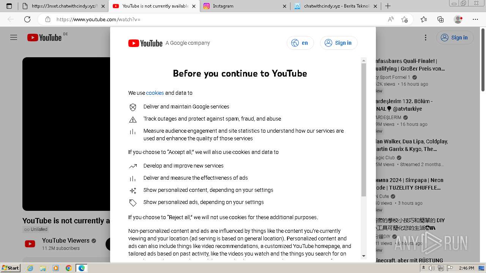Open Action Center flag tray icon
Screen dimensions: 486x273
click(450, 268)
